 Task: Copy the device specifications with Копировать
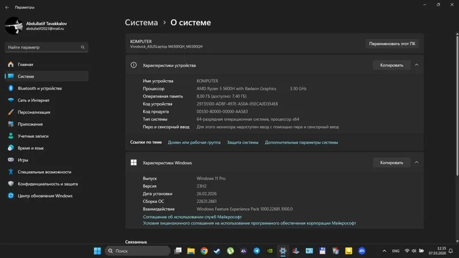pyautogui.click(x=391, y=65)
